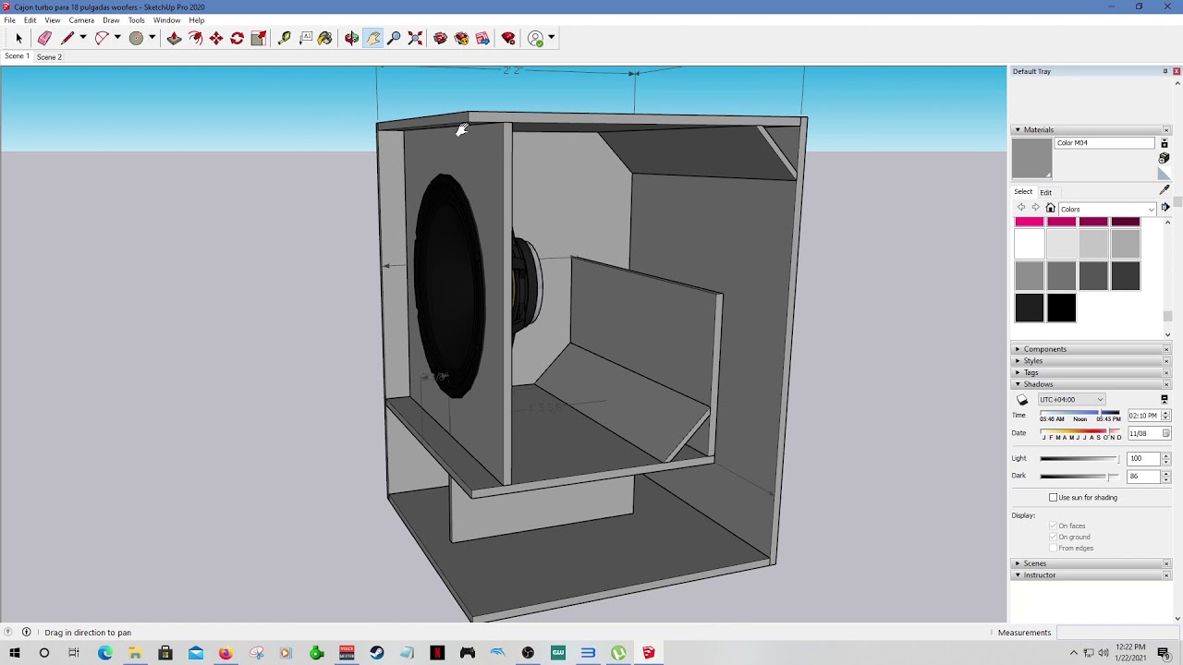Screen dimensions: 1183x665
Task: Collapse the Shadows panel
Action: 1018,384
